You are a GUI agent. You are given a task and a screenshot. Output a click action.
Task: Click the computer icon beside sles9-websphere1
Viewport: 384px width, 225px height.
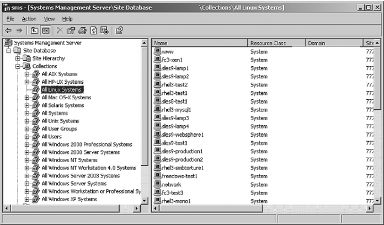(x=157, y=134)
